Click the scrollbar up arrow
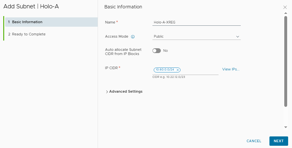The height and width of the screenshot is (148, 292). click(x=285, y=13)
